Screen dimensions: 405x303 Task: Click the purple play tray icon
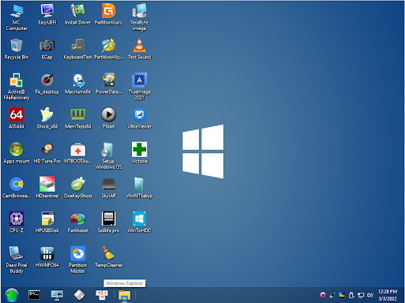323,295
